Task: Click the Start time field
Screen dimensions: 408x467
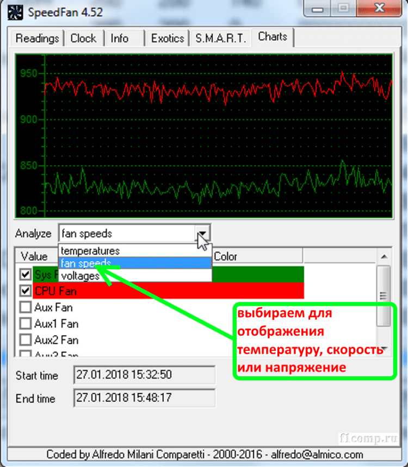Action: [x=145, y=375]
